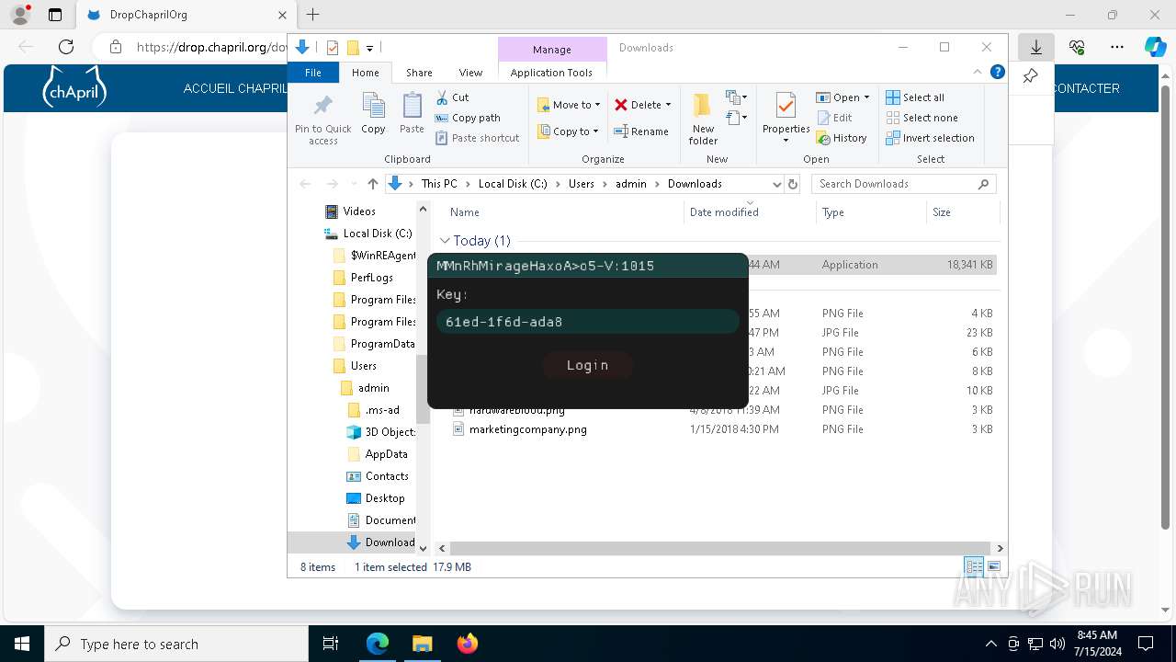The image size is (1176, 662).
Task: Sort by the Size column header
Action: point(942,212)
